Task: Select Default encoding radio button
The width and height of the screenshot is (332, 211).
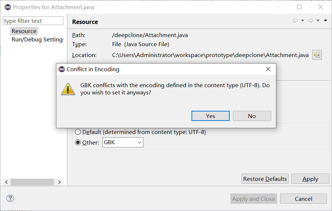Action: coord(78,132)
